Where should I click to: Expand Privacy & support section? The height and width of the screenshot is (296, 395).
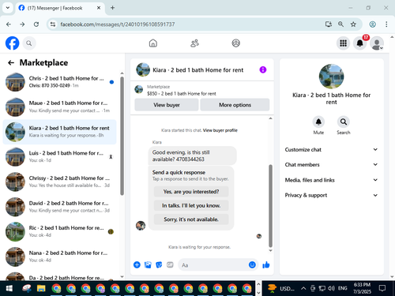[331, 195]
